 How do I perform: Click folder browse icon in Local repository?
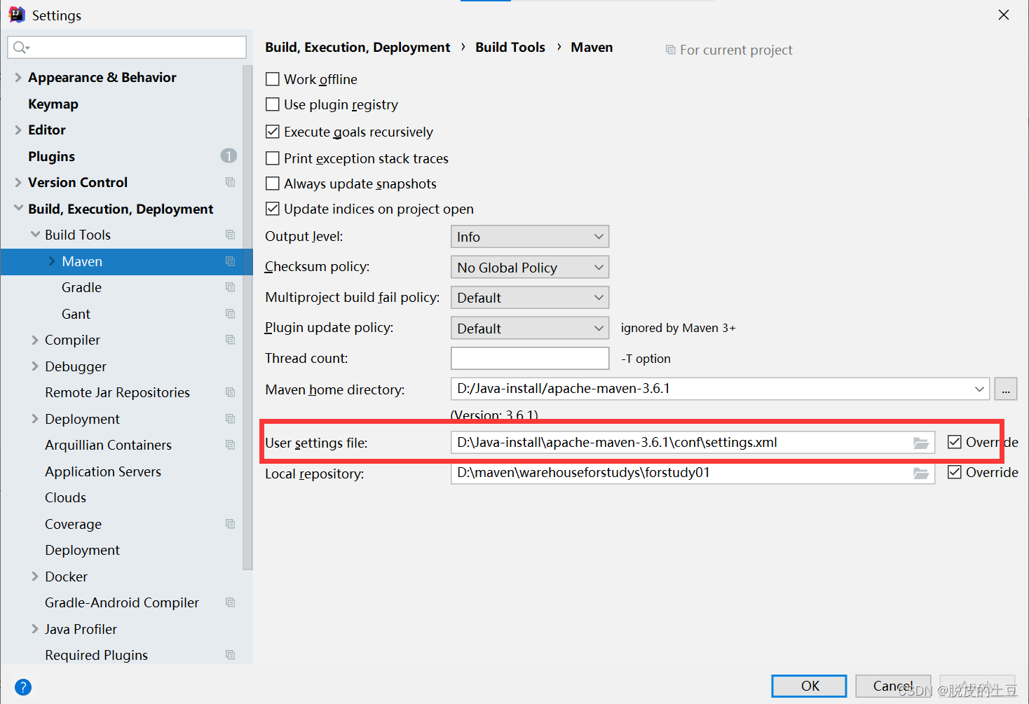[x=921, y=474]
